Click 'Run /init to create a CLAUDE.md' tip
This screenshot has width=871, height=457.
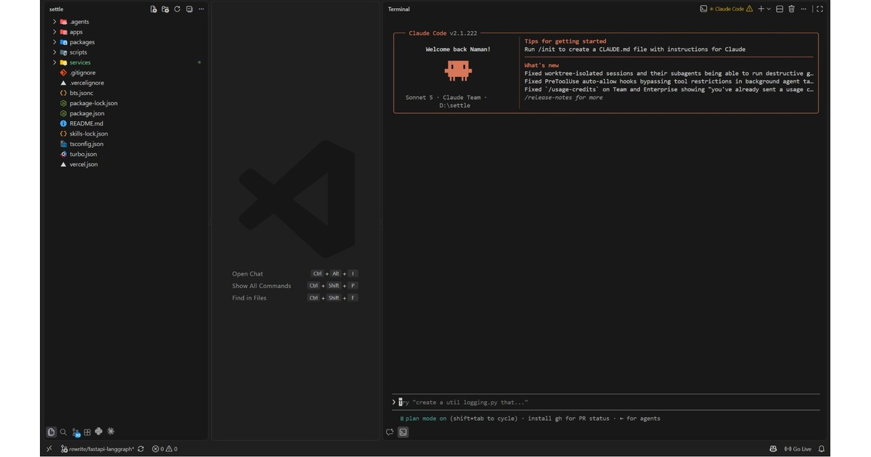(x=635, y=49)
